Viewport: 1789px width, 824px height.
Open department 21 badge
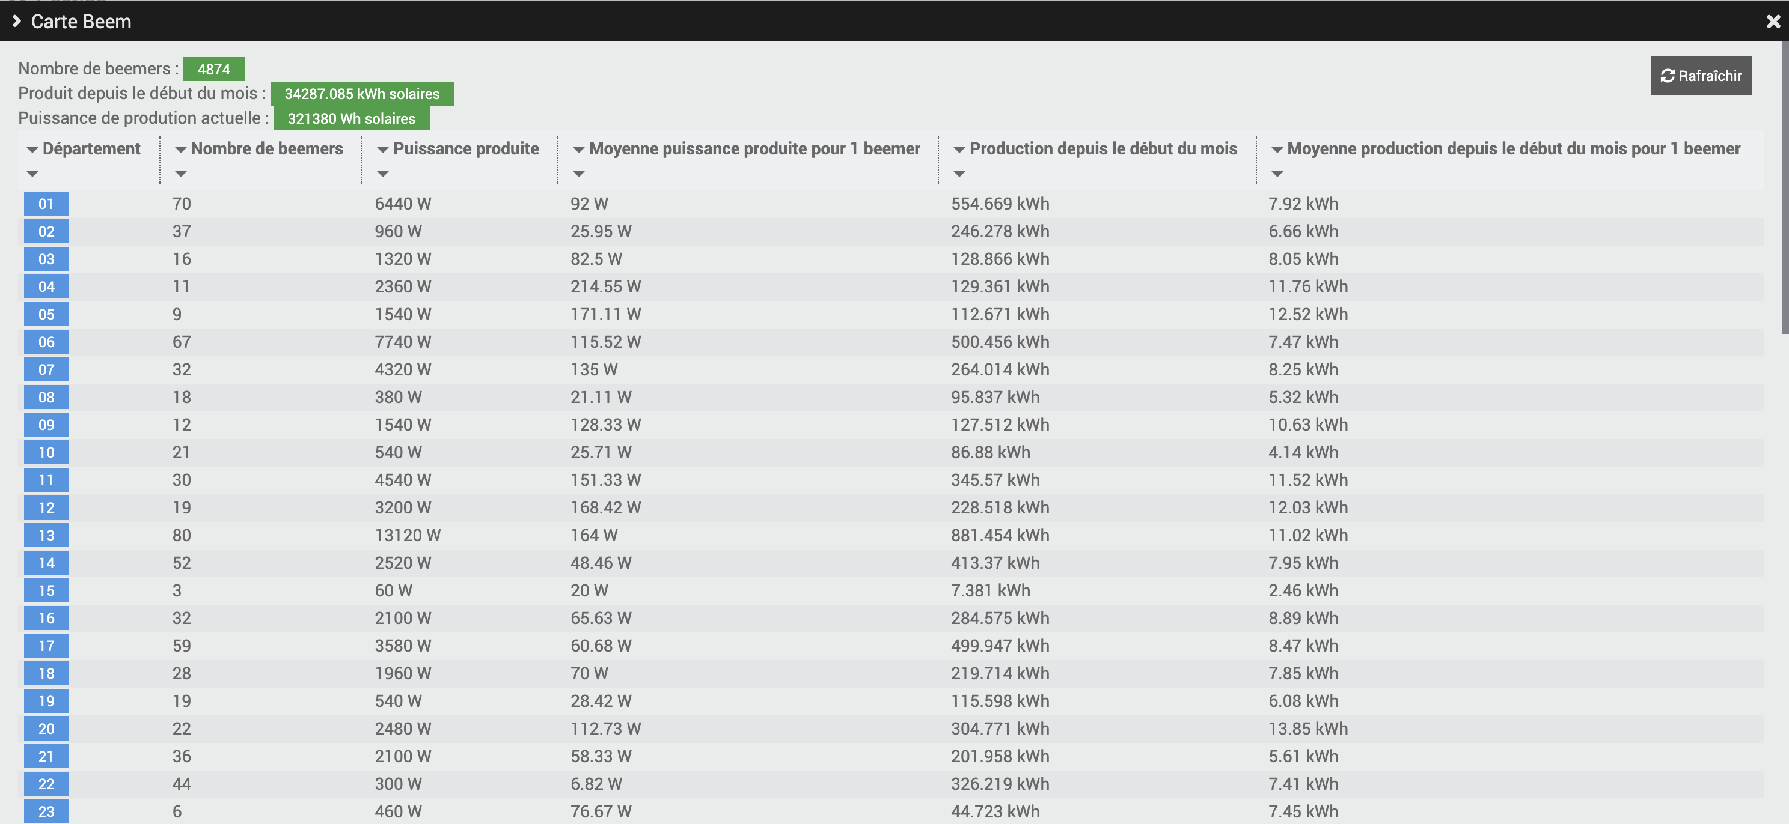[46, 757]
